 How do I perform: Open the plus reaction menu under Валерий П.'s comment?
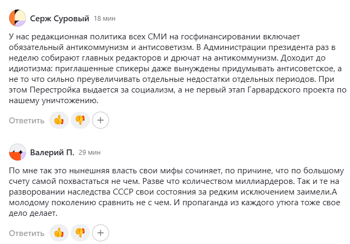tap(101, 233)
